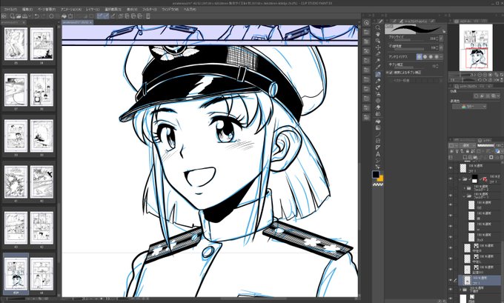The height and width of the screenshot is (303, 504).
Task: Open the layer blending mode dropdown
Action: (x=466, y=145)
